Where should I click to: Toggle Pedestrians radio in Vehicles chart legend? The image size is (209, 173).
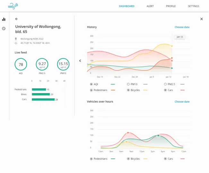click(x=91, y=159)
